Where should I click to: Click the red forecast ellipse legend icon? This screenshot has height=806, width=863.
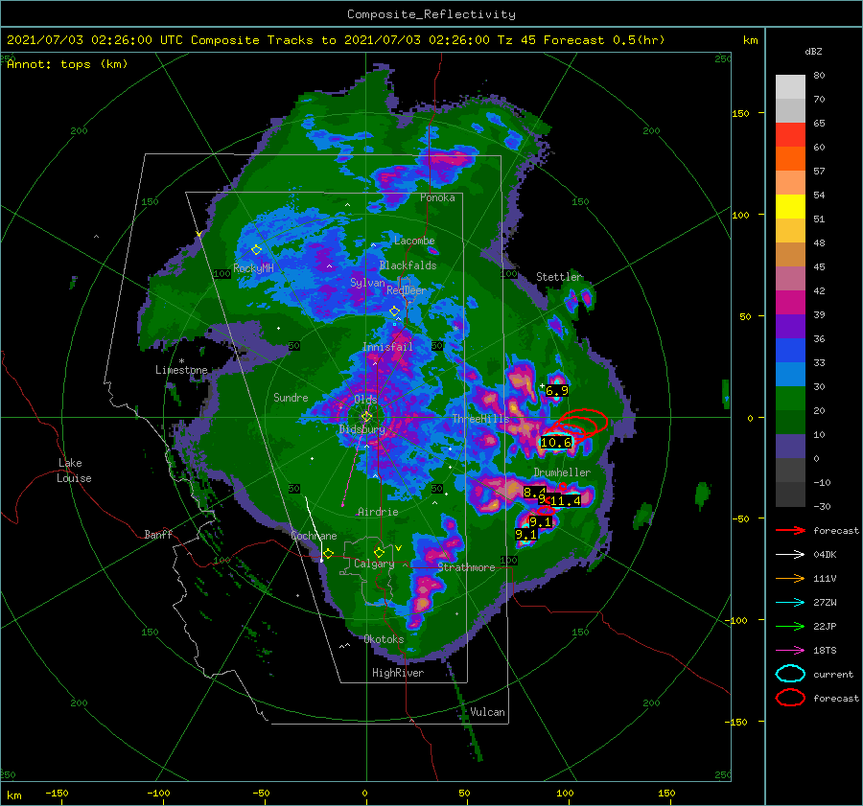point(790,698)
